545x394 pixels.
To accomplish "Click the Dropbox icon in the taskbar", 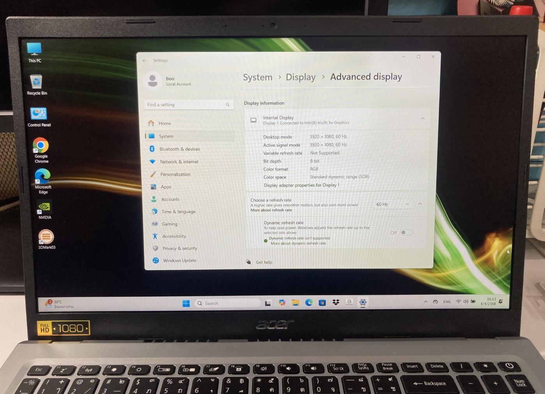I will coord(336,302).
